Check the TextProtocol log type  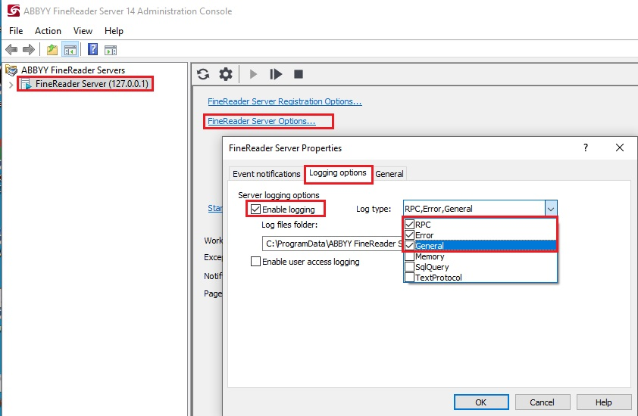(409, 278)
